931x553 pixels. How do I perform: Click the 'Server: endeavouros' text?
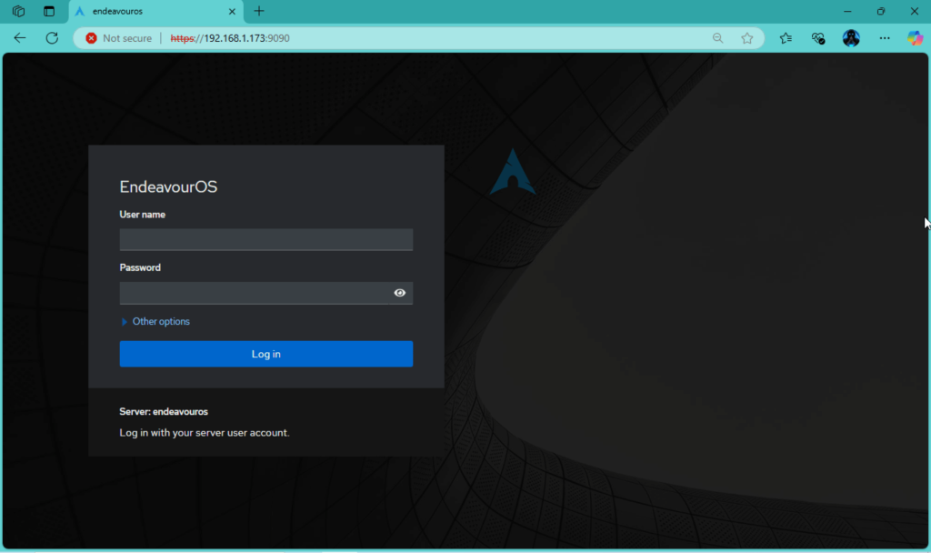point(164,412)
